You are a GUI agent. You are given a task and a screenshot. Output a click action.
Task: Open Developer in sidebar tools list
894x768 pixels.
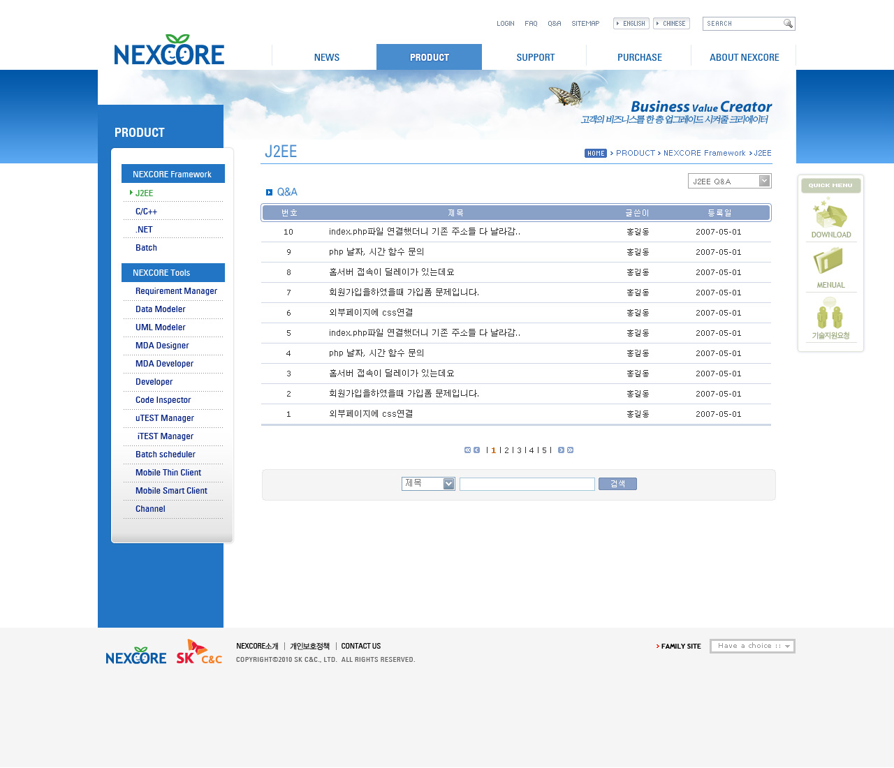(x=154, y=382)
